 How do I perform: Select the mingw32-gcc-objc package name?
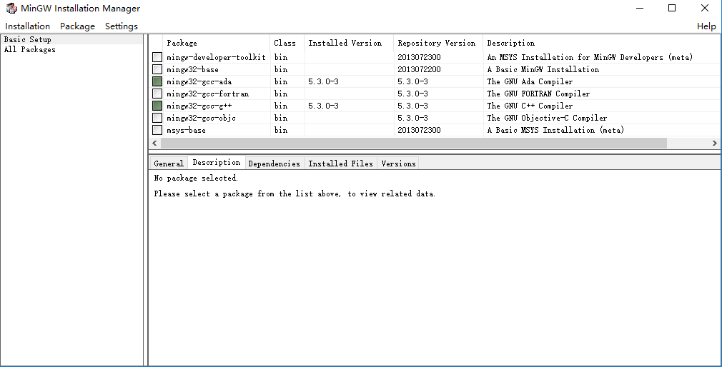pyautogui.click(x=201, y=119)
